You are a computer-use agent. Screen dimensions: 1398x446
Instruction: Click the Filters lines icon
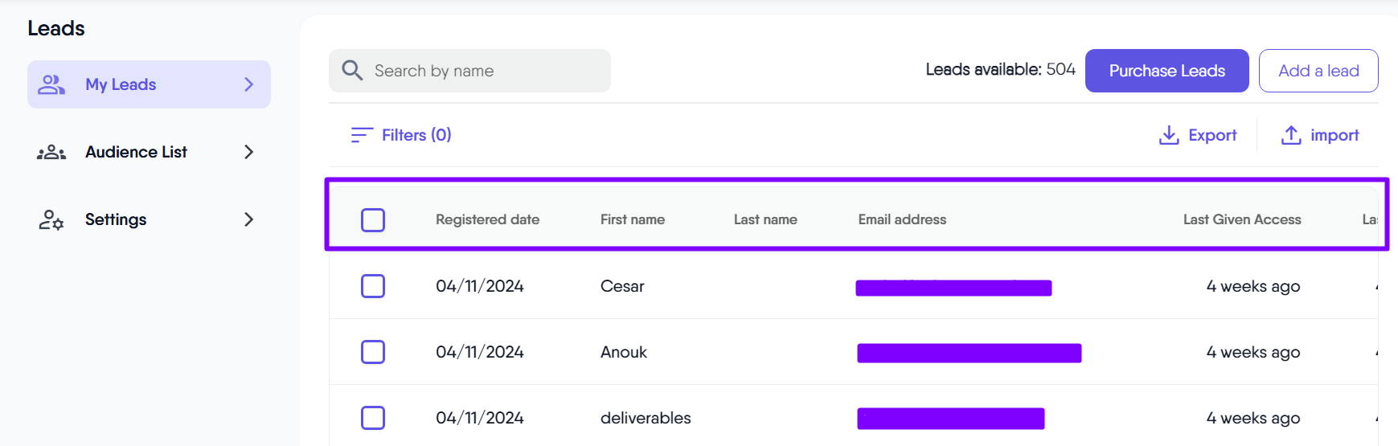pyautogui.click(x=362, y=135)
